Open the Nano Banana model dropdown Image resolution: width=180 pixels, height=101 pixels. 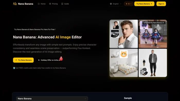(x=52, y=99)
